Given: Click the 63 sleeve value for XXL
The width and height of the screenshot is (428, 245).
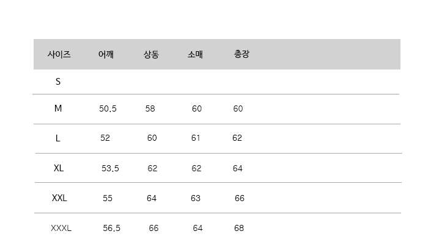Looking at the screenshot, I should [x=196, y=198].
